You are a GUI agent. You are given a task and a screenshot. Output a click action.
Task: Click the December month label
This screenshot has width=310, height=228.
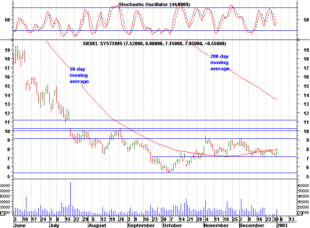coord(252,225)
